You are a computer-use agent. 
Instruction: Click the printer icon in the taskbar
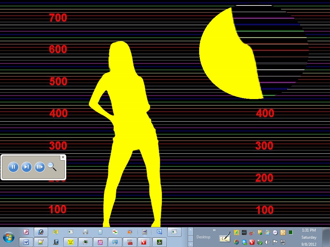[x=85, y=232]
